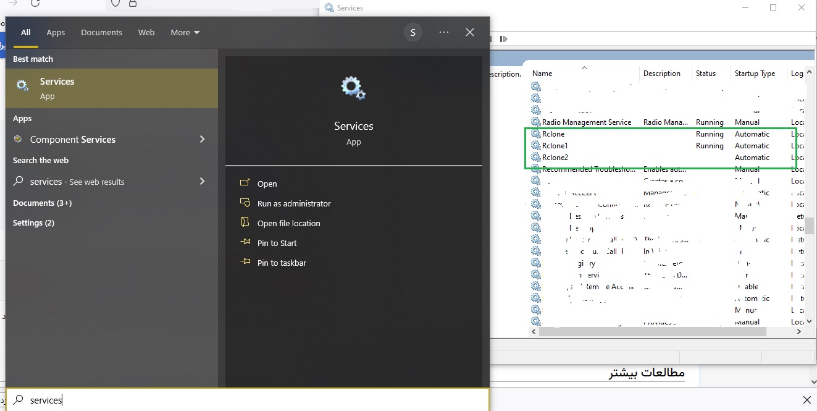Select the Web search tab
This screenshot has width=817, height=411.
click(146, 32)
